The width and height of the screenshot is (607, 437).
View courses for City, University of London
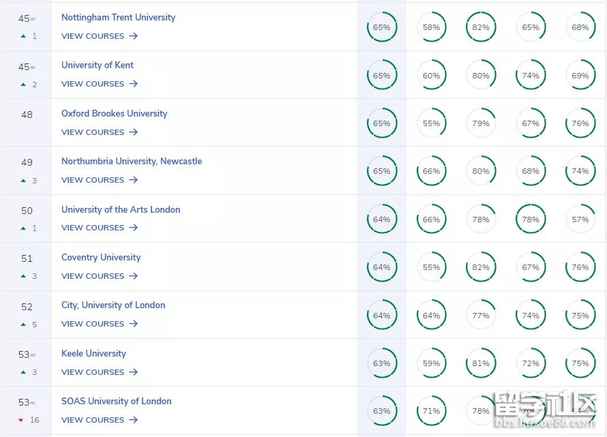(93, 324)
